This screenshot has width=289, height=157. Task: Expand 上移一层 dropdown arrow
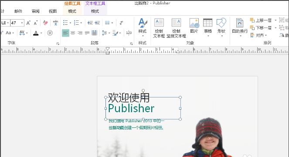tap(275, 20)
